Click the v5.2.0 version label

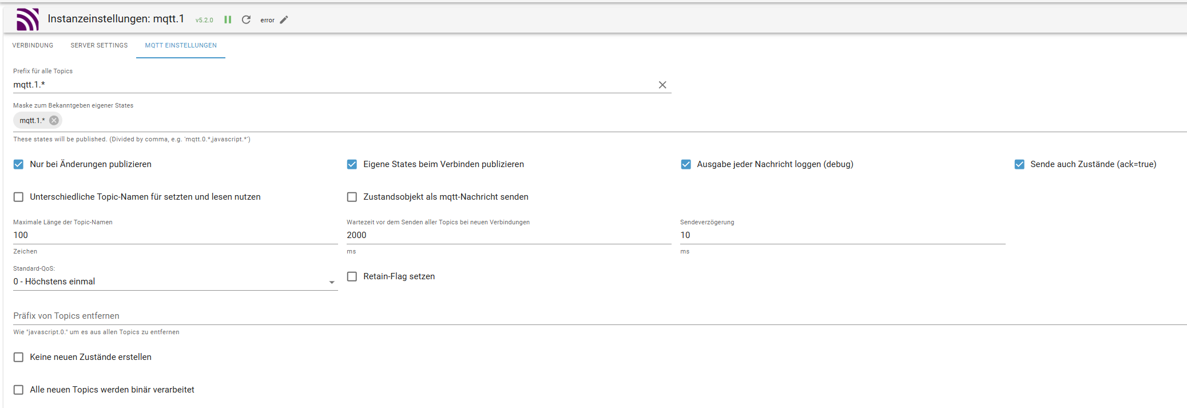coord(204,20)
